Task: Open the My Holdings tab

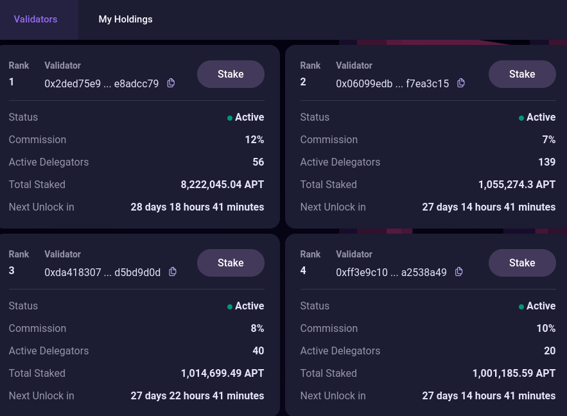Action: pos(125,19)
